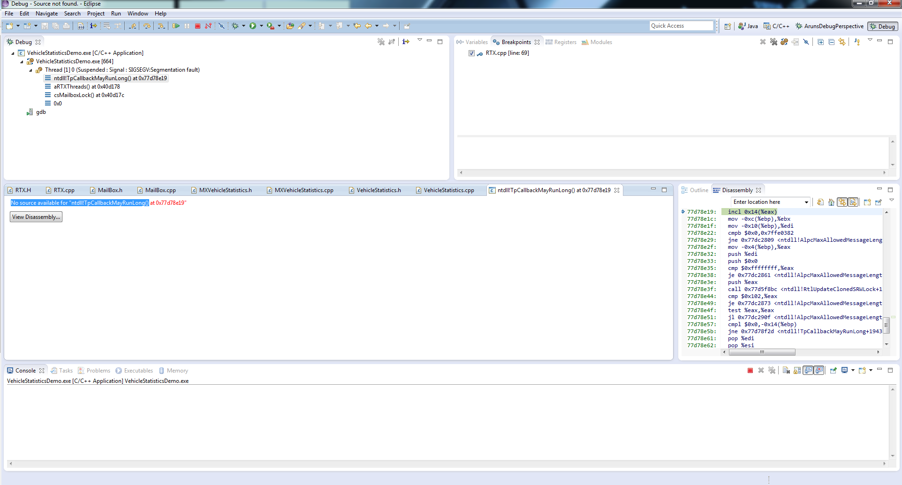Click the View Disassembly... button
Viewport: 902px width, 485px height.
pyautogui.click(x=36, y=217)
